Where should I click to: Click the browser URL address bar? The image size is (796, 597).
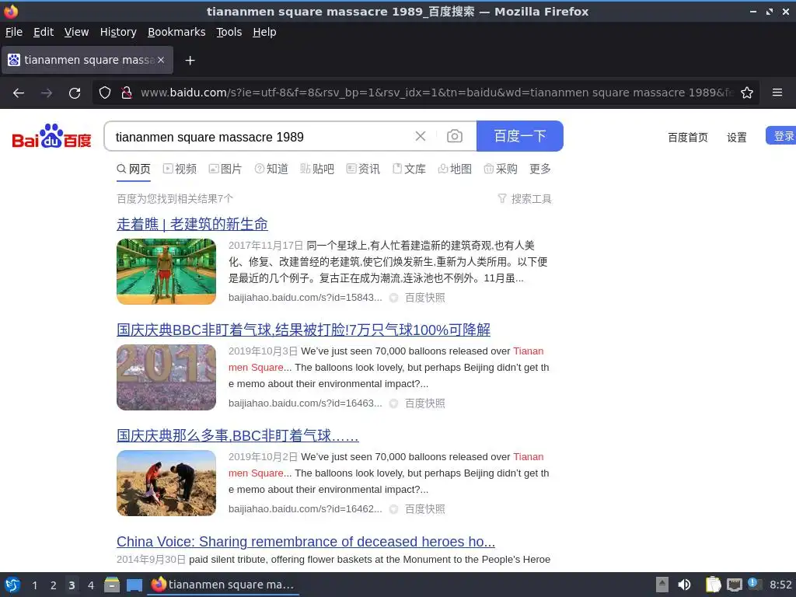click(437, 93)
